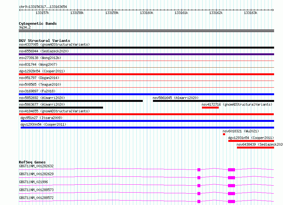Viewport: 283px width, 205px height.
Task: Click the 133162k ruler tick label
Action: click(216, 13)
